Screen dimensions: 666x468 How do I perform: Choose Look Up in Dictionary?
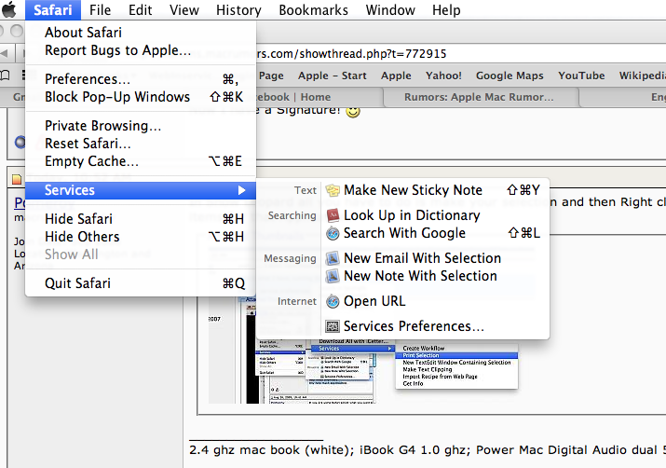pos(435,215)
